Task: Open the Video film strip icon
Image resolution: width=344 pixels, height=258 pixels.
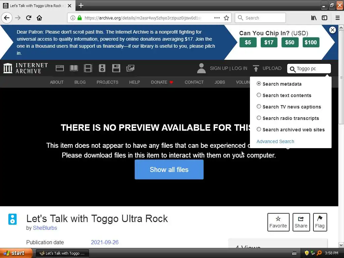Action: 88,68
